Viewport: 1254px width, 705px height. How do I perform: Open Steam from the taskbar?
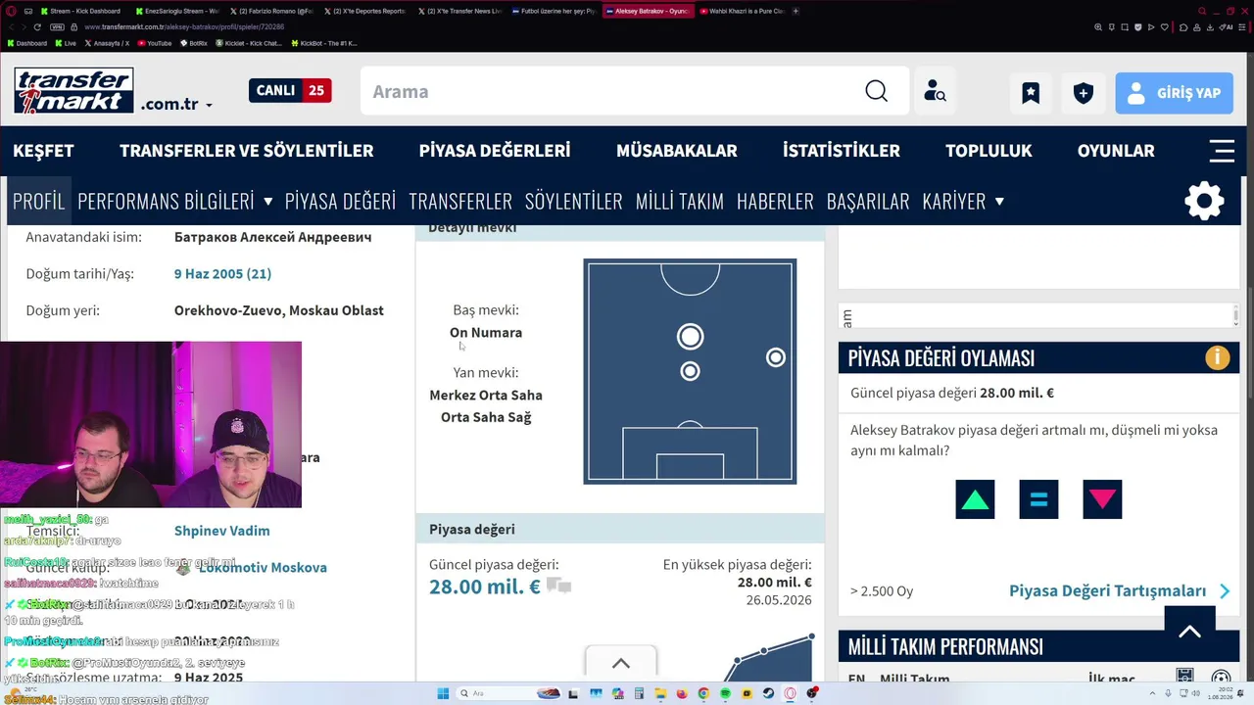point(768,693)
